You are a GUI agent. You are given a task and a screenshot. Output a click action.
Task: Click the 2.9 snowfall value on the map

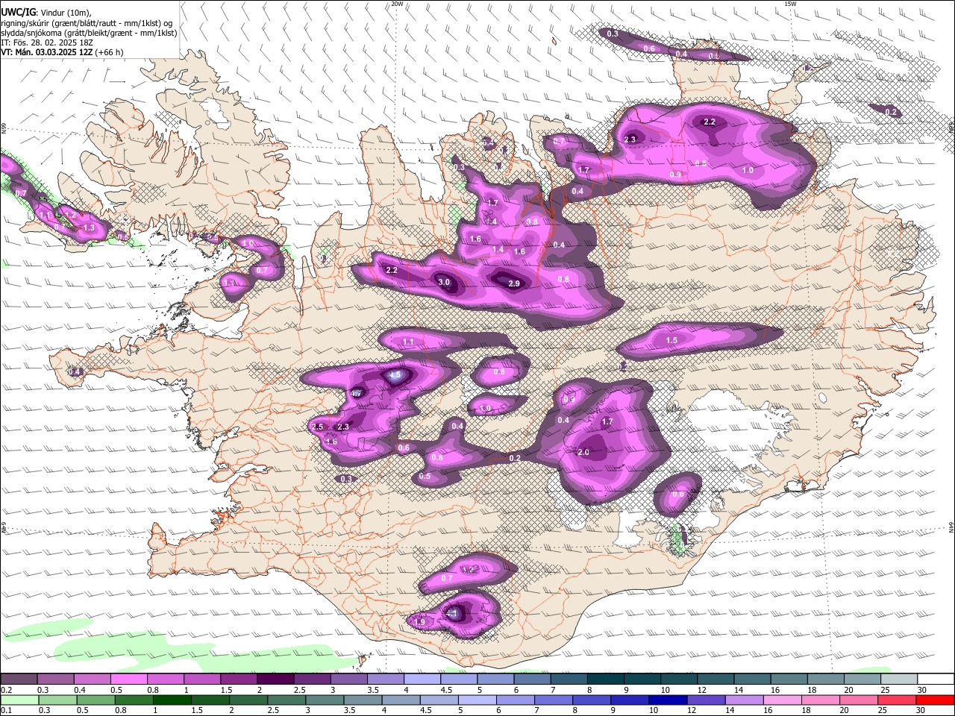pos(514,283)
